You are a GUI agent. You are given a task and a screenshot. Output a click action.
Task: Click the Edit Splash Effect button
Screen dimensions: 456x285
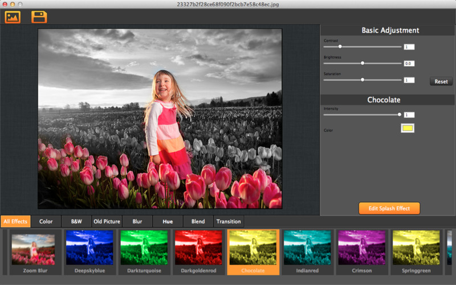coord(389,208)
